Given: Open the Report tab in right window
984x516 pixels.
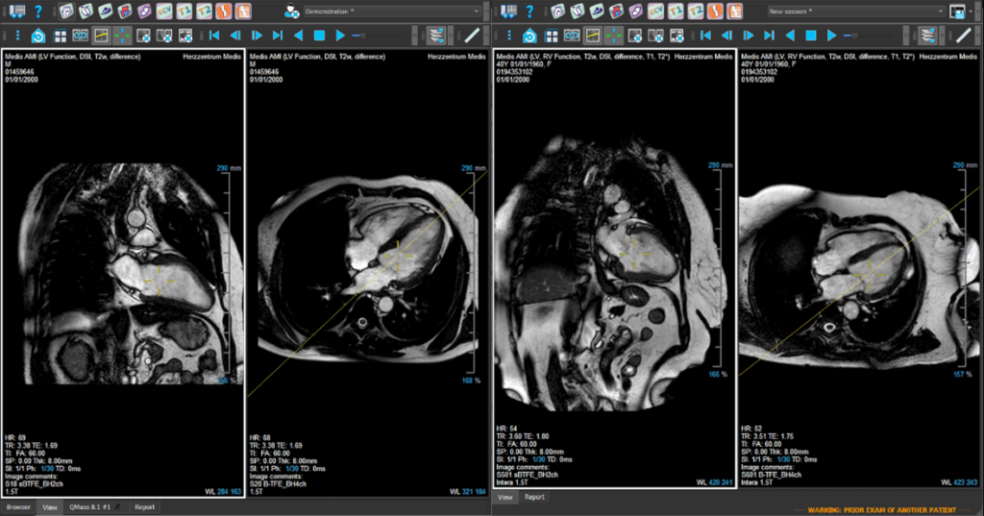Looking at the screenshot, I should tap(534, 498).
